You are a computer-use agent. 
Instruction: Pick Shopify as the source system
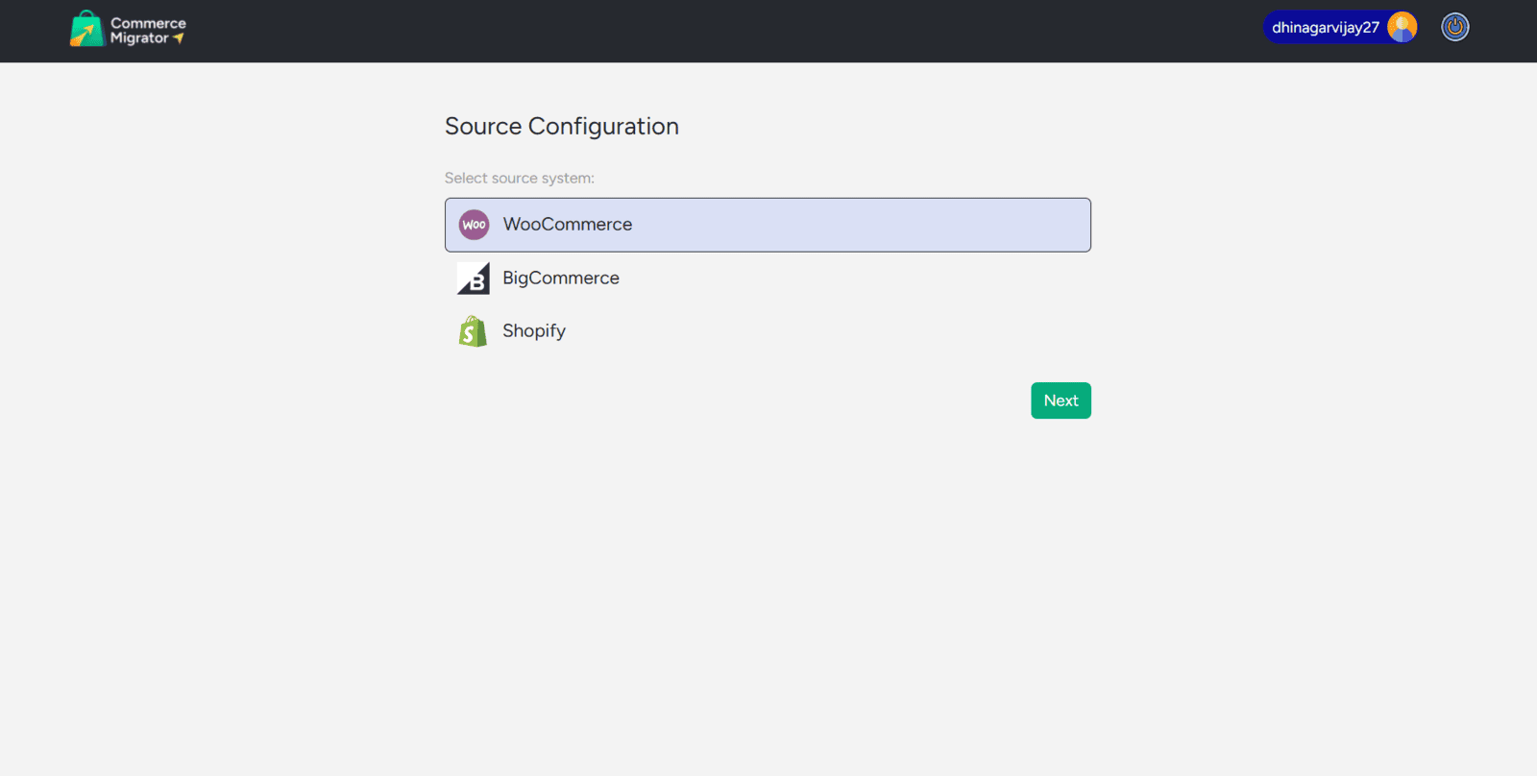click(534, 331)
